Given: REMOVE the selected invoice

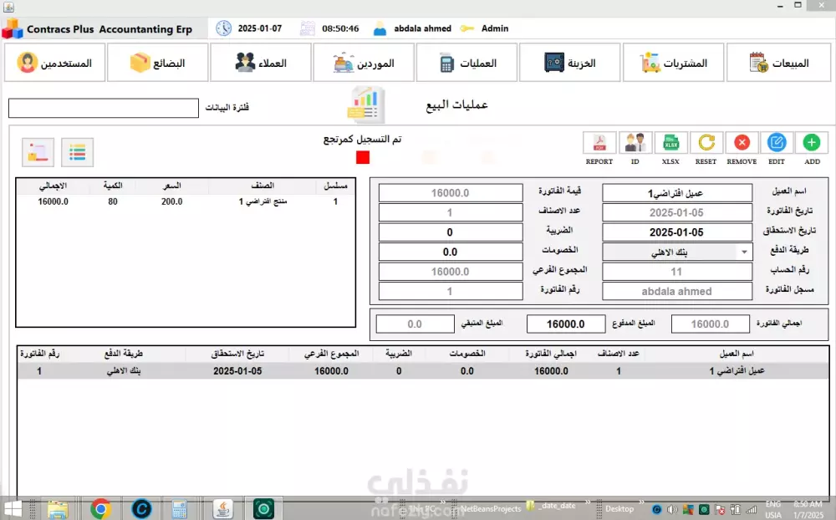Looking at the screenshot, I should click(741, 141).
